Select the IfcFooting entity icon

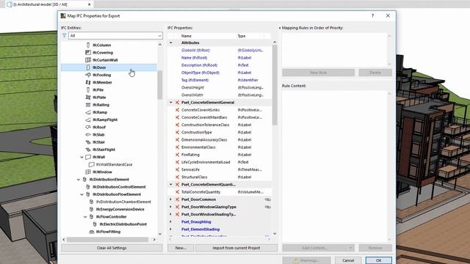(88, 75)
